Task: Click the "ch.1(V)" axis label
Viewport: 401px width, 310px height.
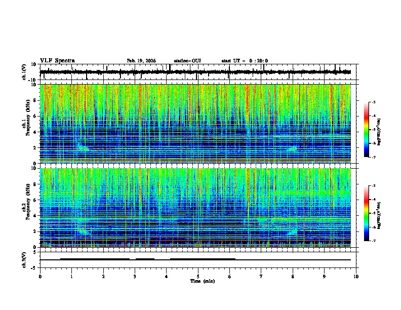Action: pyautogui.click(x=24, y=72)
